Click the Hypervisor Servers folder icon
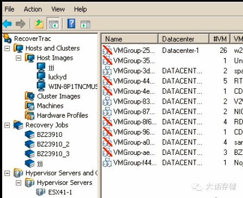 tap(30, 183)
